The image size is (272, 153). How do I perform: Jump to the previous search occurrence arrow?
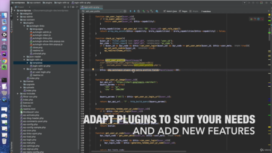tap(130, 11)
